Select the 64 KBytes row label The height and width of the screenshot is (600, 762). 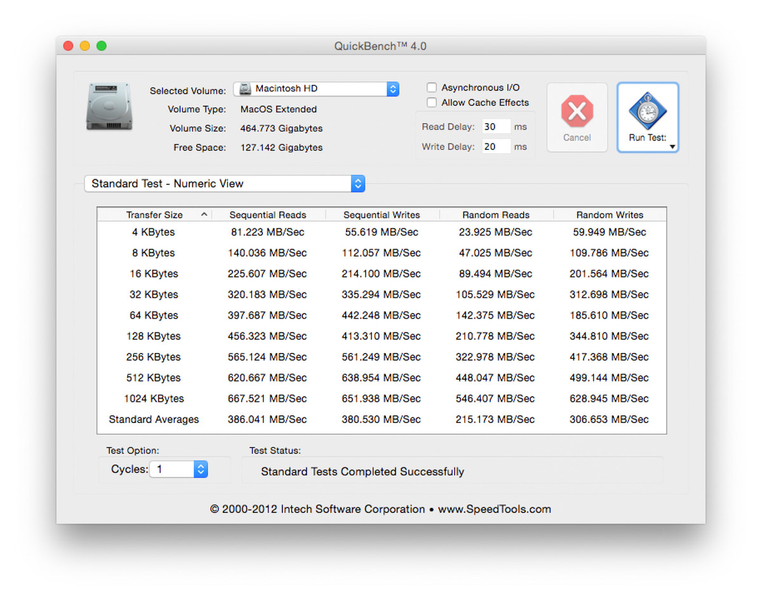(154, 316)
